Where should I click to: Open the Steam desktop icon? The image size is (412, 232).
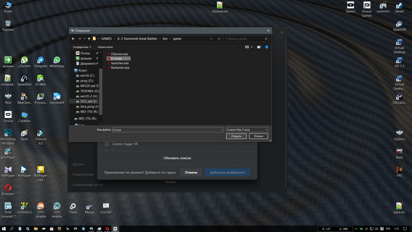pos(399,8)
